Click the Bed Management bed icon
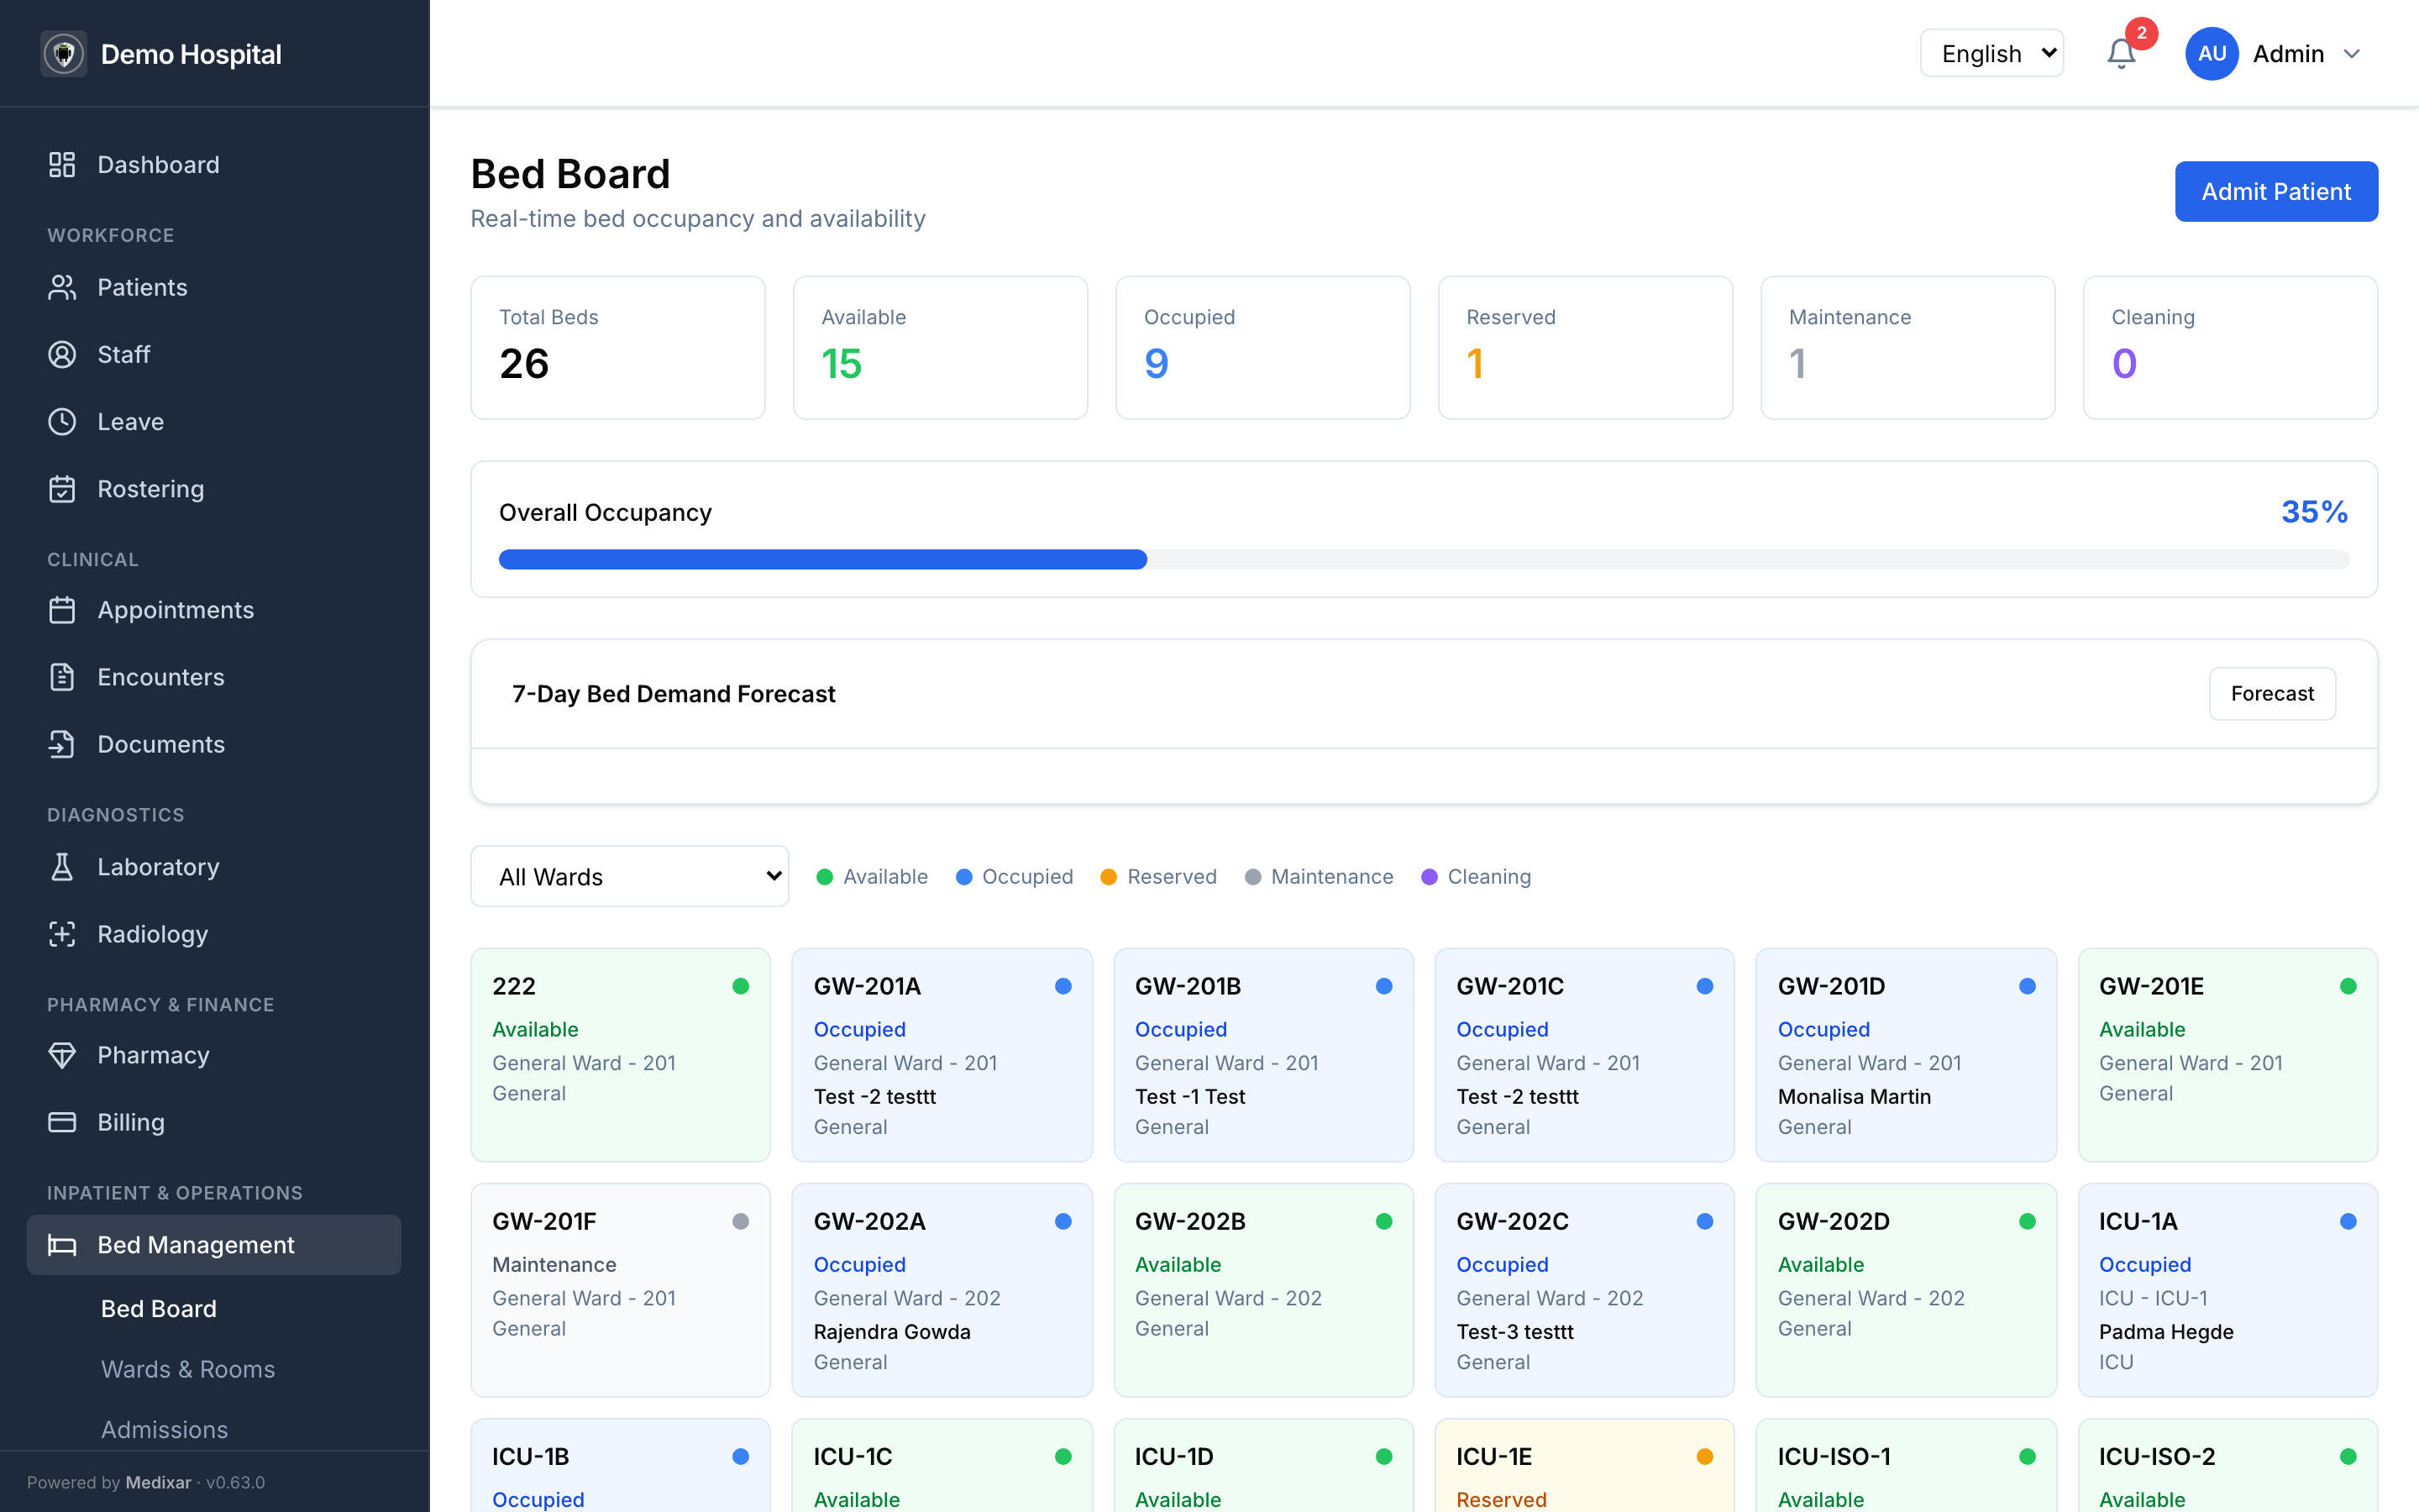2419x1512 pixels. (62, 1245)
